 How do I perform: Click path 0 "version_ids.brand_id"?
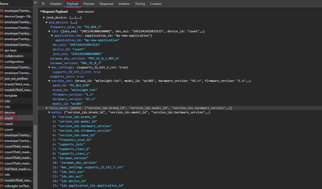tap(75, 117)
